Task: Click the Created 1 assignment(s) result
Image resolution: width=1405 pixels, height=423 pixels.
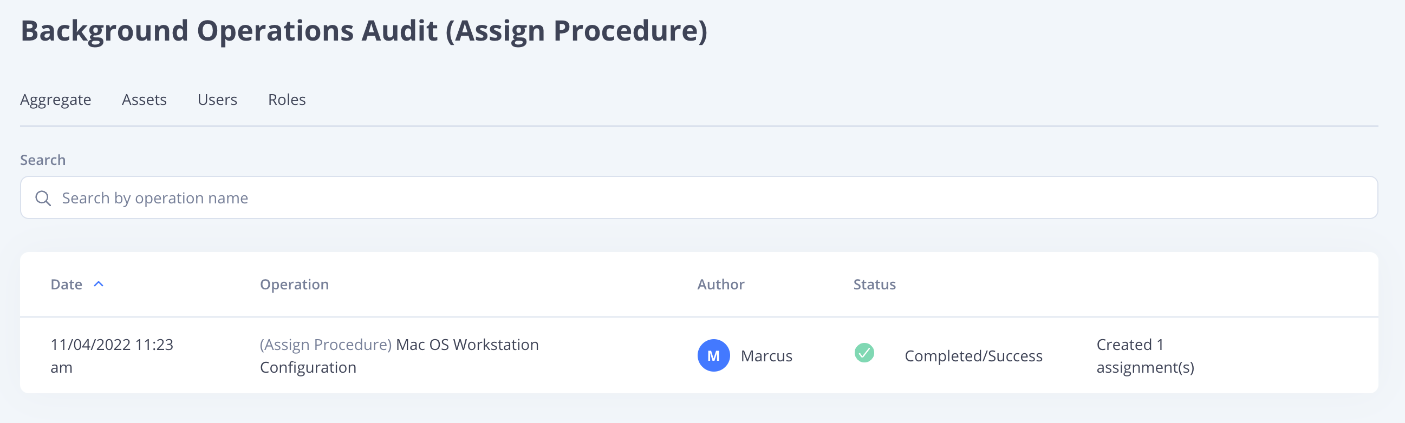Action: point(1145,356)
